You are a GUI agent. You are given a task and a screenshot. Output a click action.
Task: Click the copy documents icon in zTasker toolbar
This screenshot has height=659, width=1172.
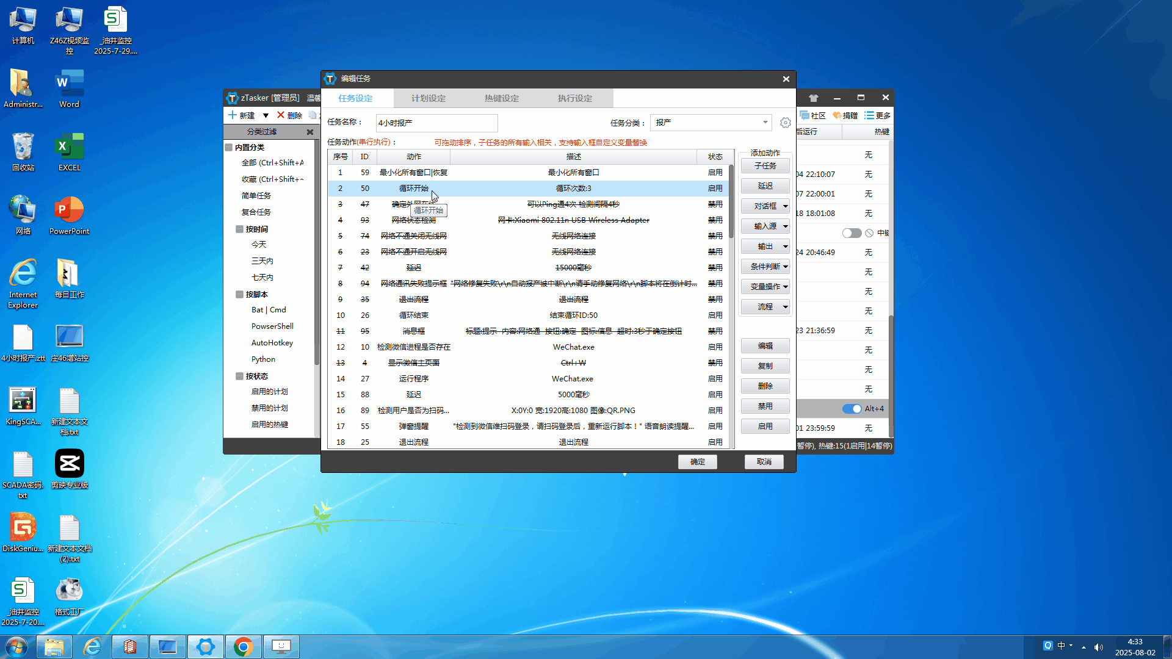[313, 115]
